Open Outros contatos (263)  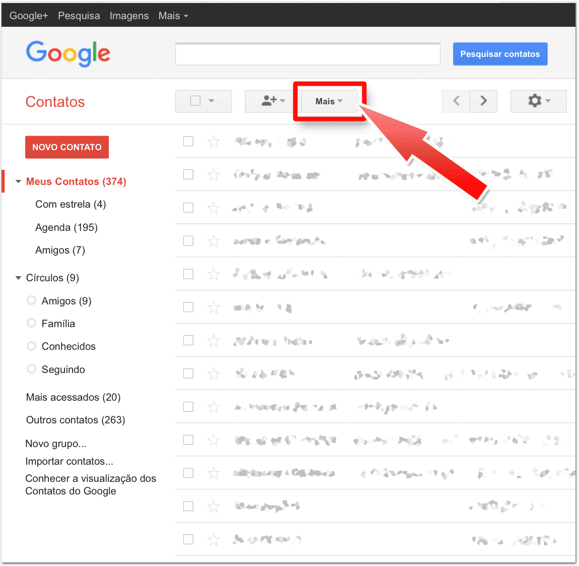click(75, 420)
